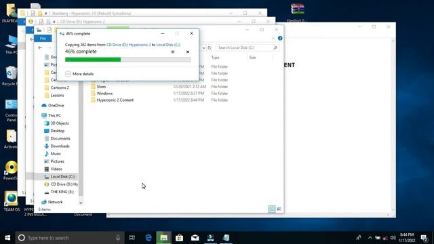Click the search magnifier icon
Viewport: 434px width, 244px height.
point(275,47)
